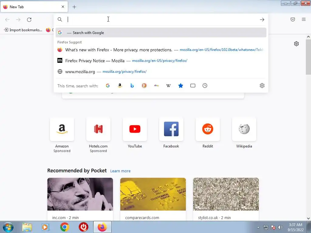Launch media player from taskbar
The image size is (311, 233).
[x=46, y=227]
